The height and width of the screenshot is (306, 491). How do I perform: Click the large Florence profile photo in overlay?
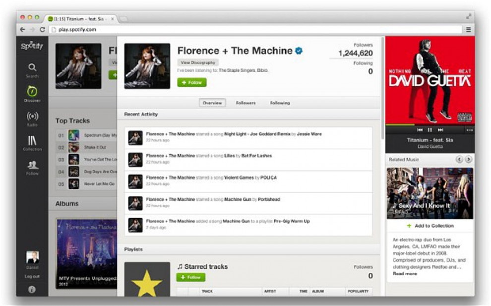147,66
